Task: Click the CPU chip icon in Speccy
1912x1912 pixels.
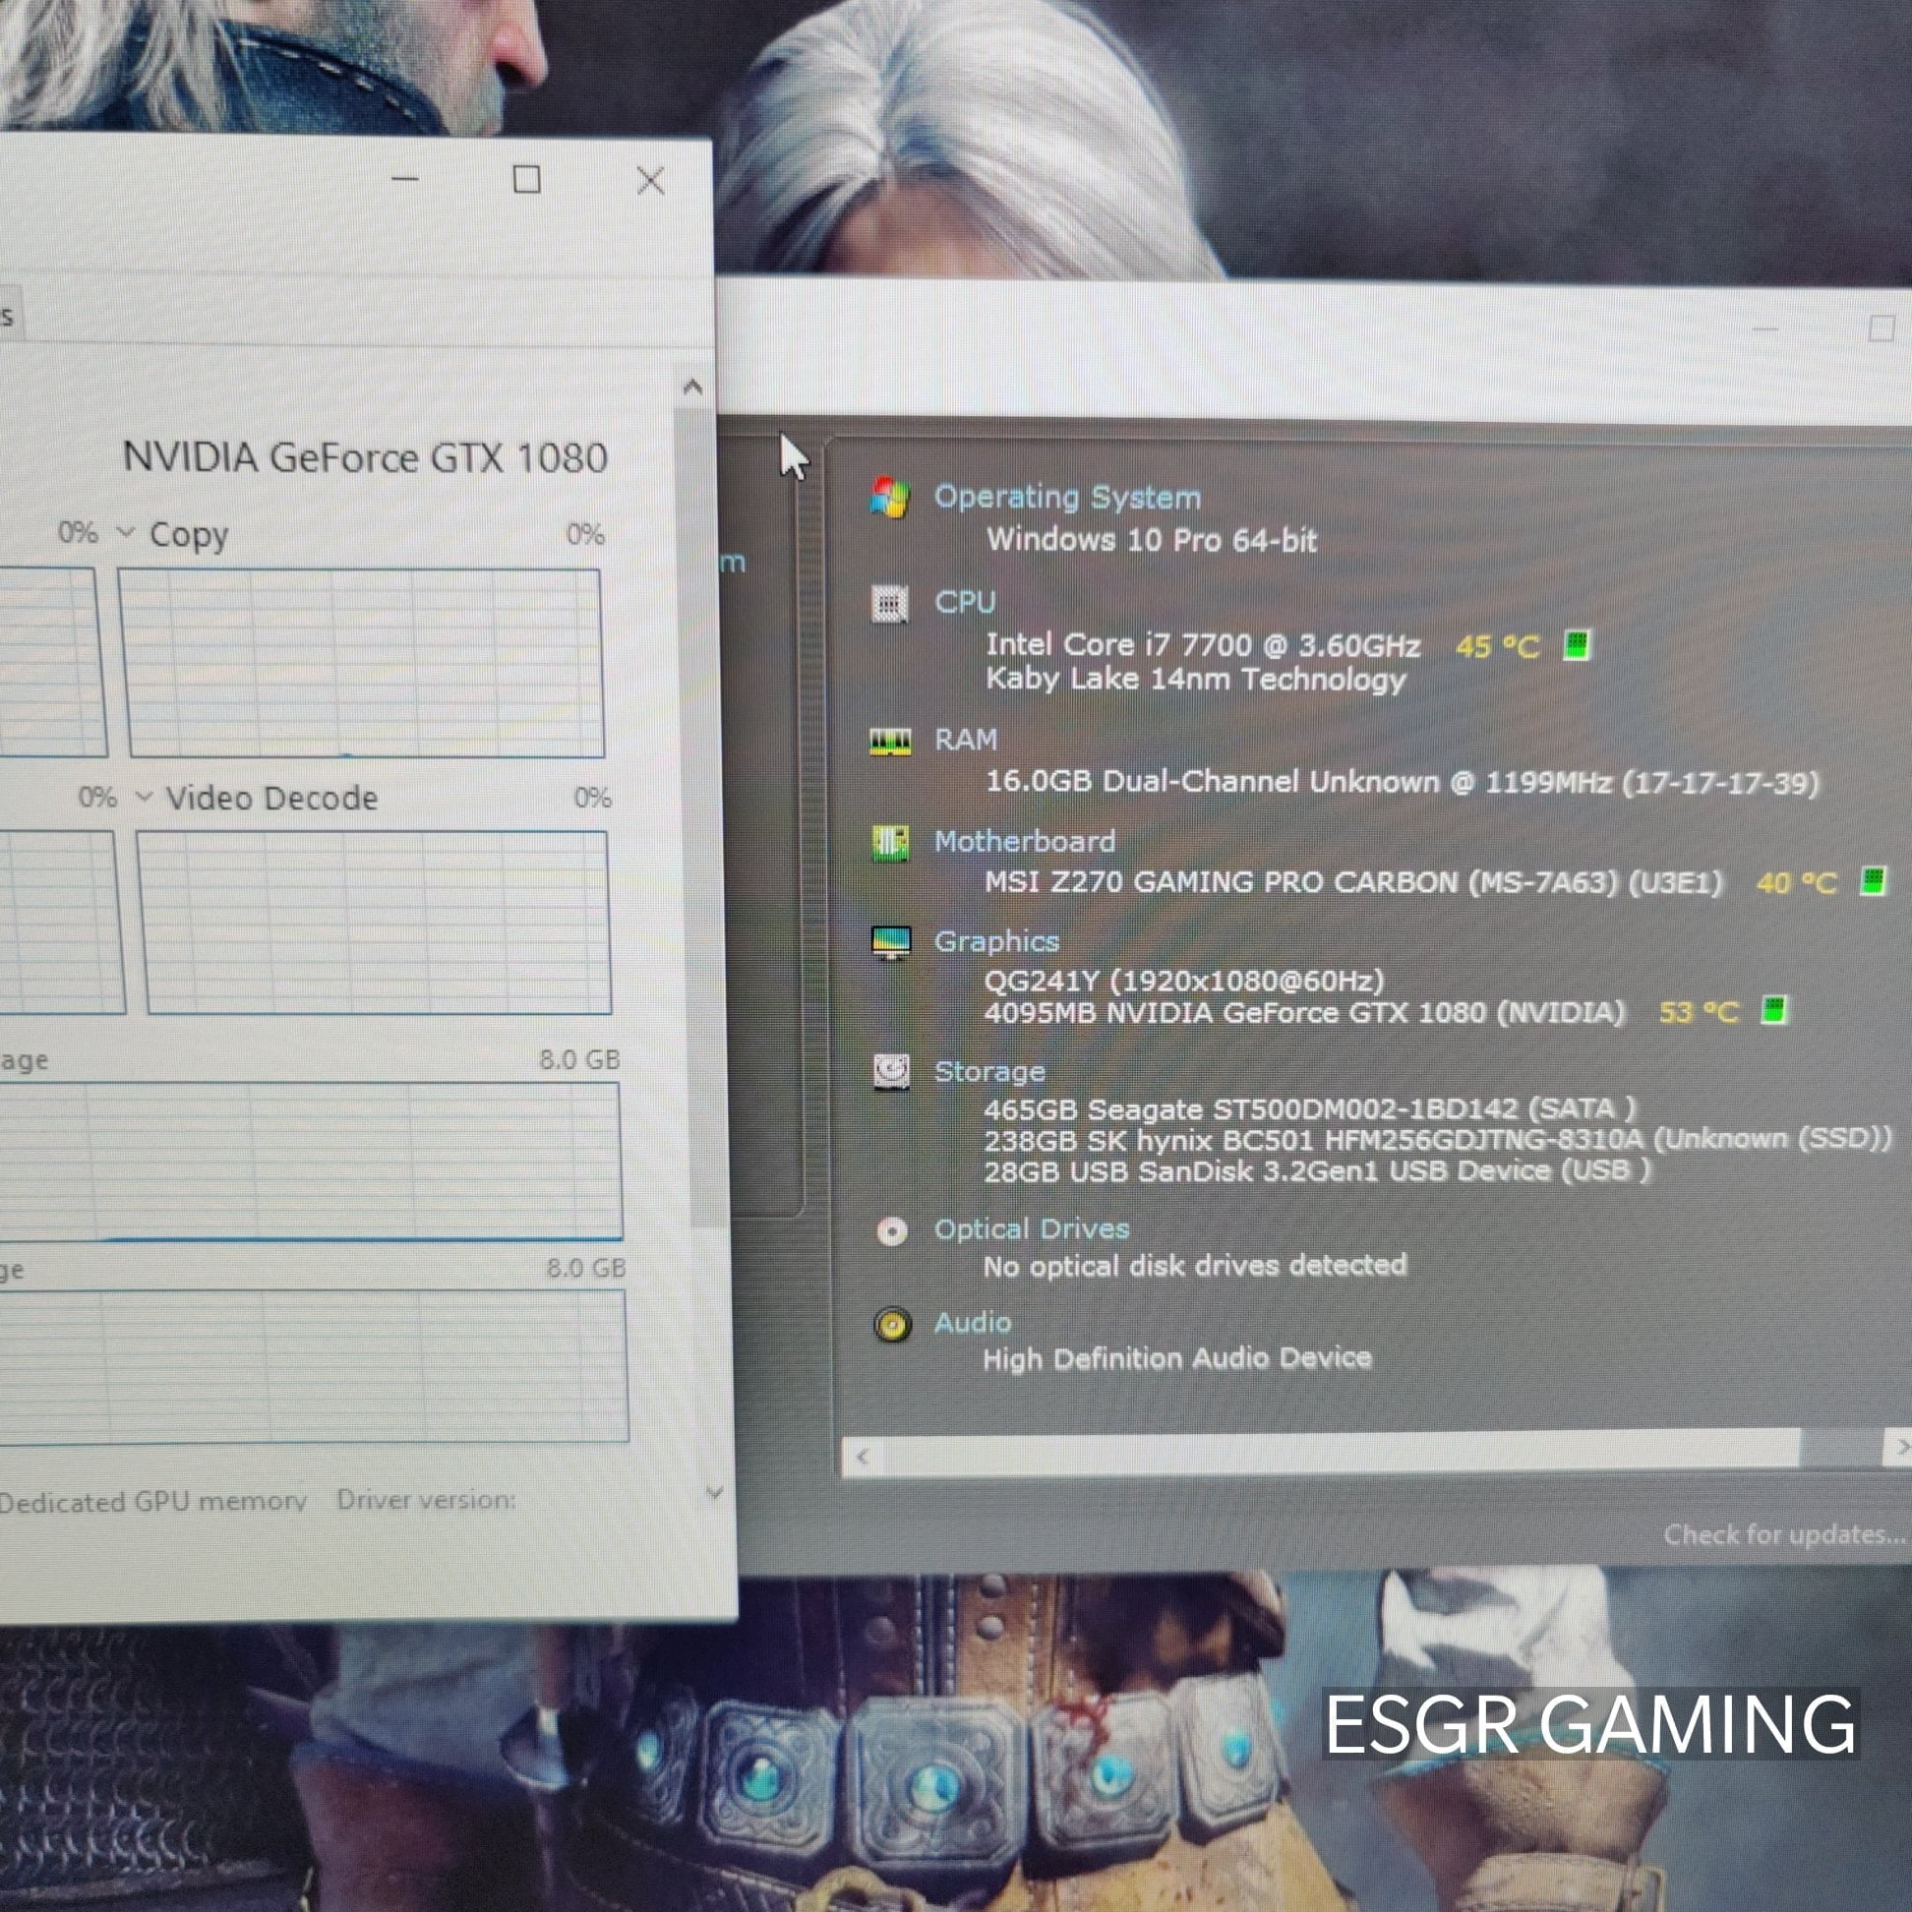Action: click(x=890, y=603)
